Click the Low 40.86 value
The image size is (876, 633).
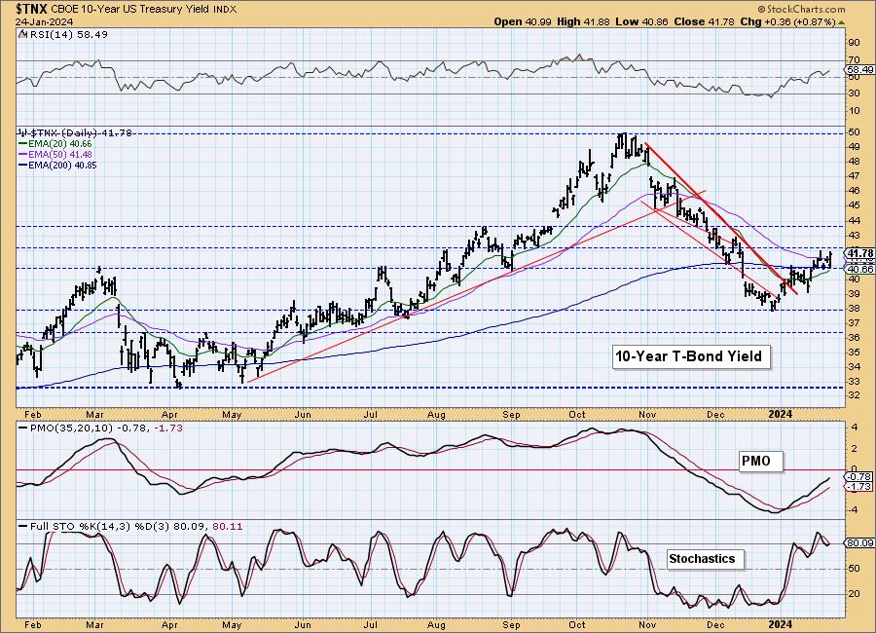tap(642, 21)
